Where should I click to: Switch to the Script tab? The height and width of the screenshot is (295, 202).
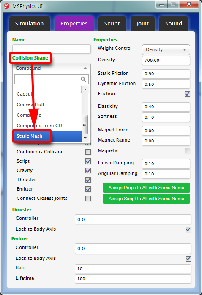tap(112, 24)
